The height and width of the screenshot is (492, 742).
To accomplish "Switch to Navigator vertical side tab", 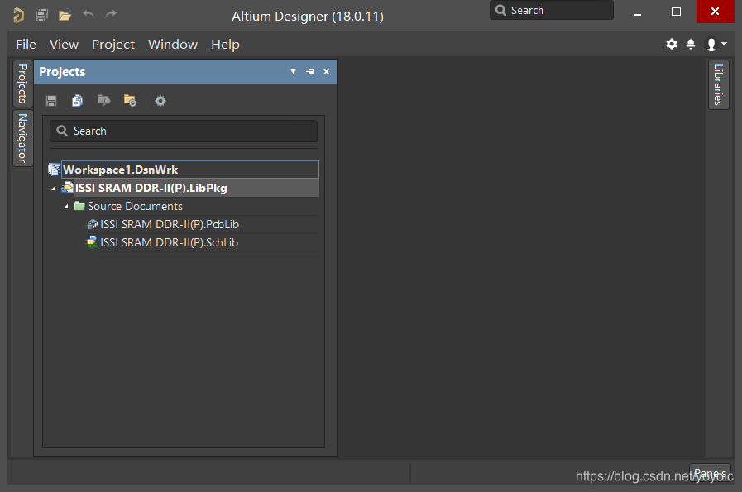I will (22, 138).
